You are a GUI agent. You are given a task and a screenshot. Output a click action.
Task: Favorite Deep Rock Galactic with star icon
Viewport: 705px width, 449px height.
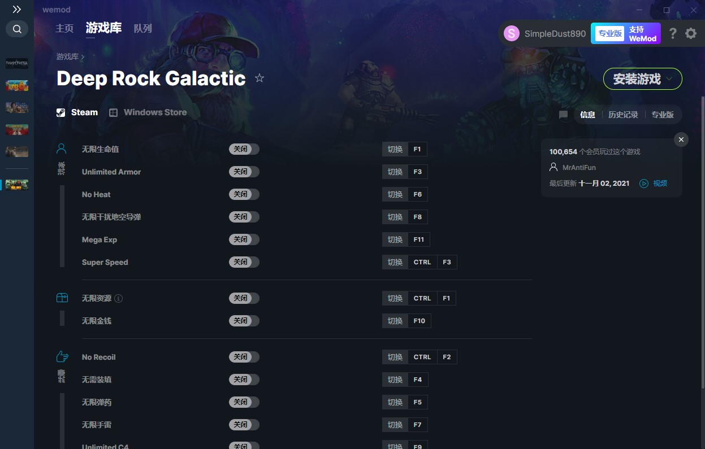pos(259,78)
